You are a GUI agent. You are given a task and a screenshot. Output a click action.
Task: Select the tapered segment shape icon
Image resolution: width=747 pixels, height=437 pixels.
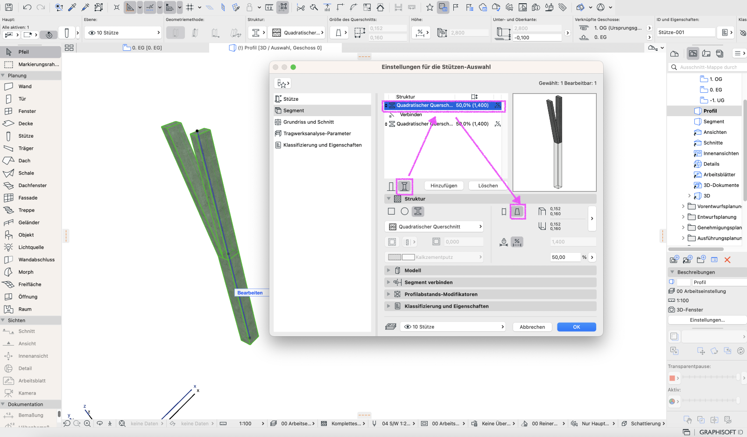coord(517,212)
